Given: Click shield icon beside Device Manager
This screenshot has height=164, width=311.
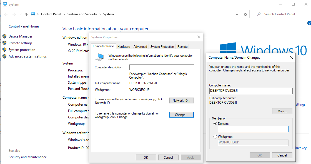Looking at the screenshot, I should 4,36.
